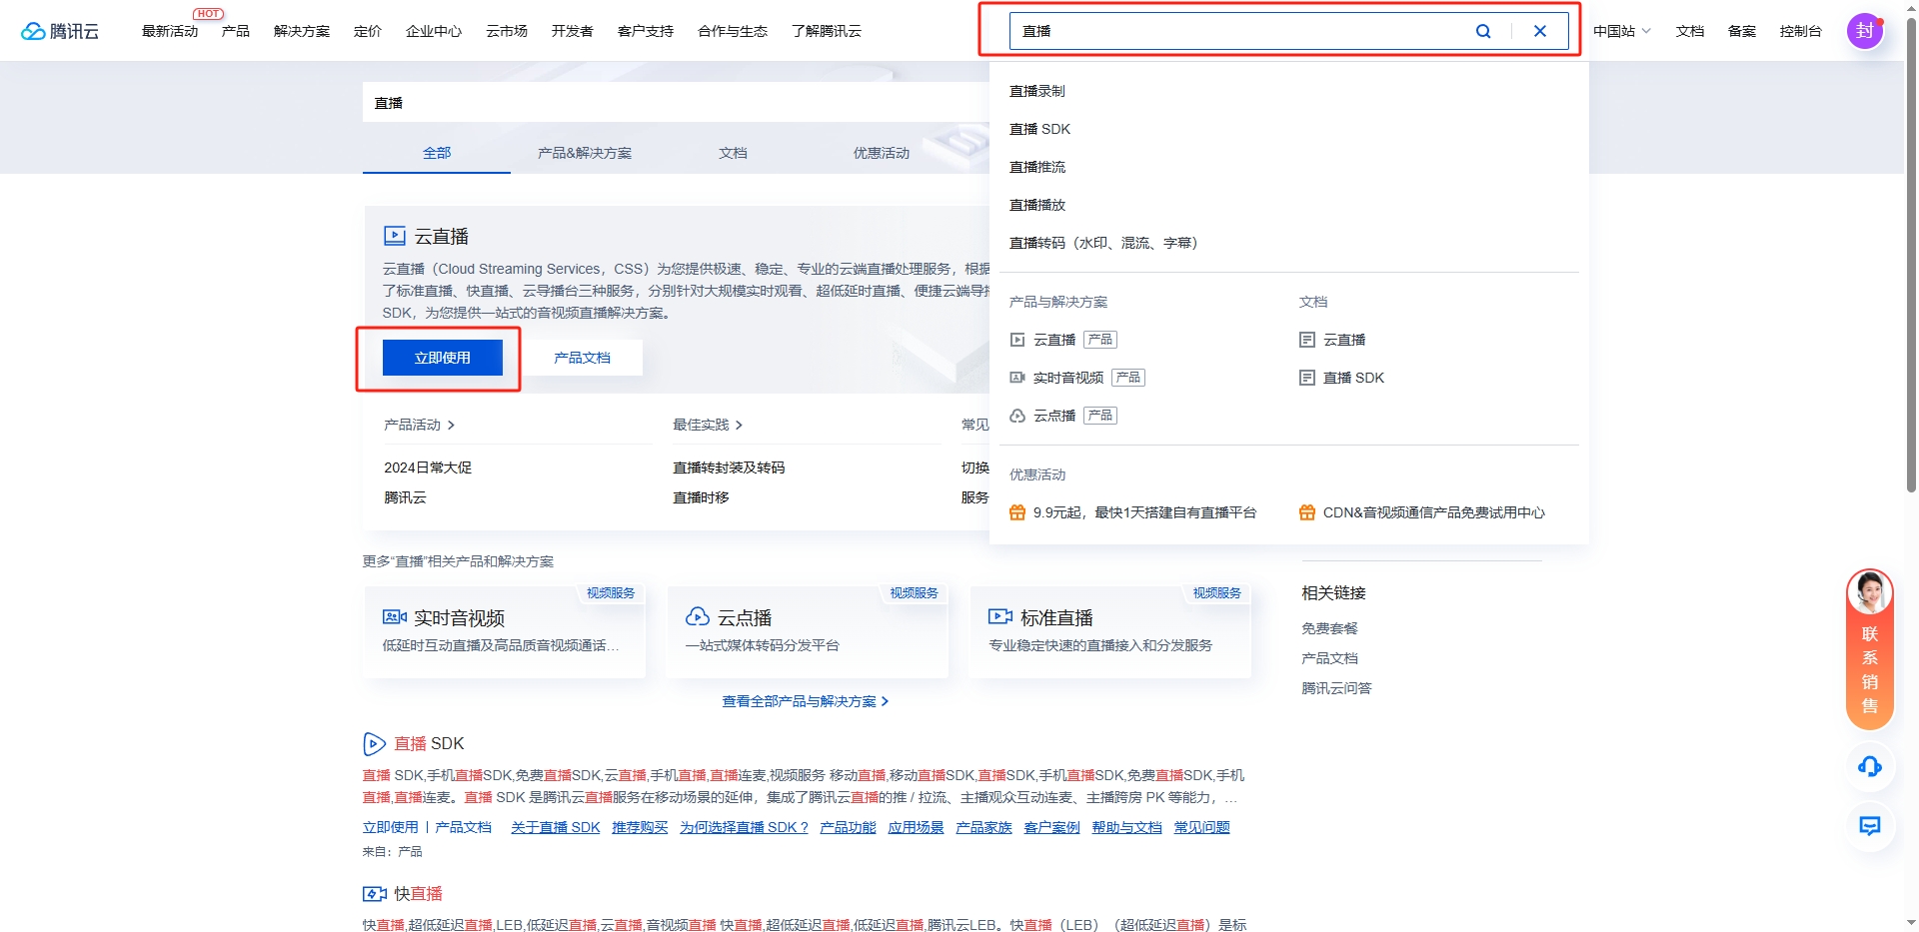Open the 了解腾讯云 menu item
Image resolution: width=1919 pixels, height=932 pixels.
pyautogui.click(x=827, y=31)
